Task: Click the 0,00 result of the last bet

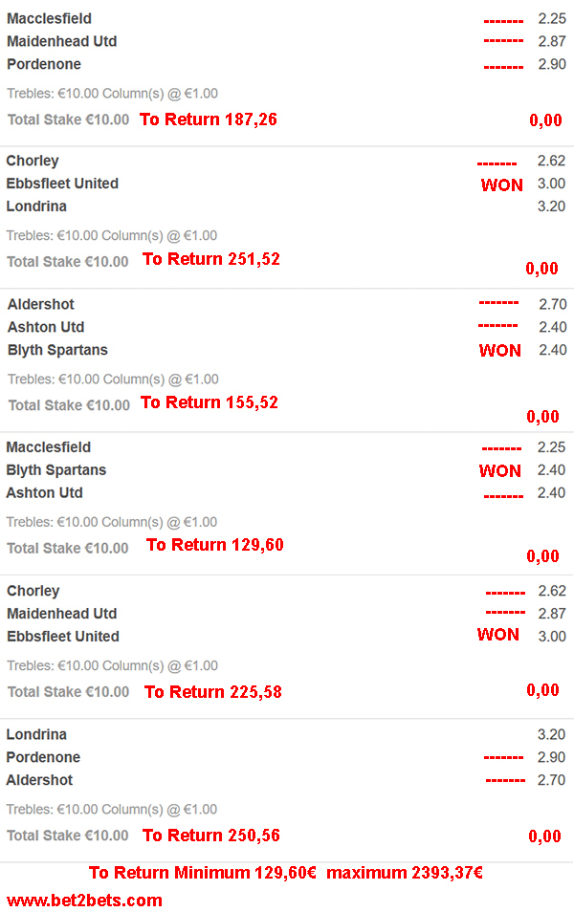Action: (x=544, y=836)
